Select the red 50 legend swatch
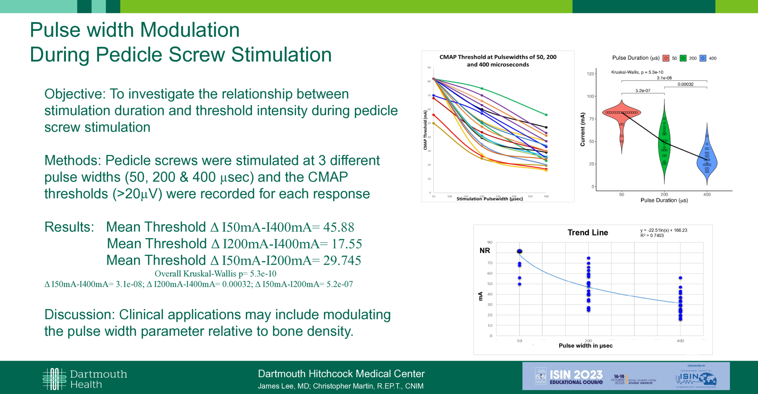 click(666, 58)
